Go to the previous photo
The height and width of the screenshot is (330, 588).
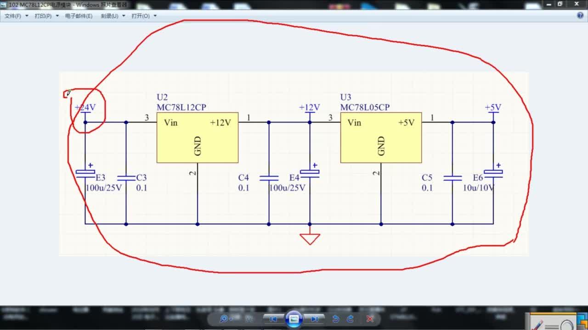click(273, 319)
